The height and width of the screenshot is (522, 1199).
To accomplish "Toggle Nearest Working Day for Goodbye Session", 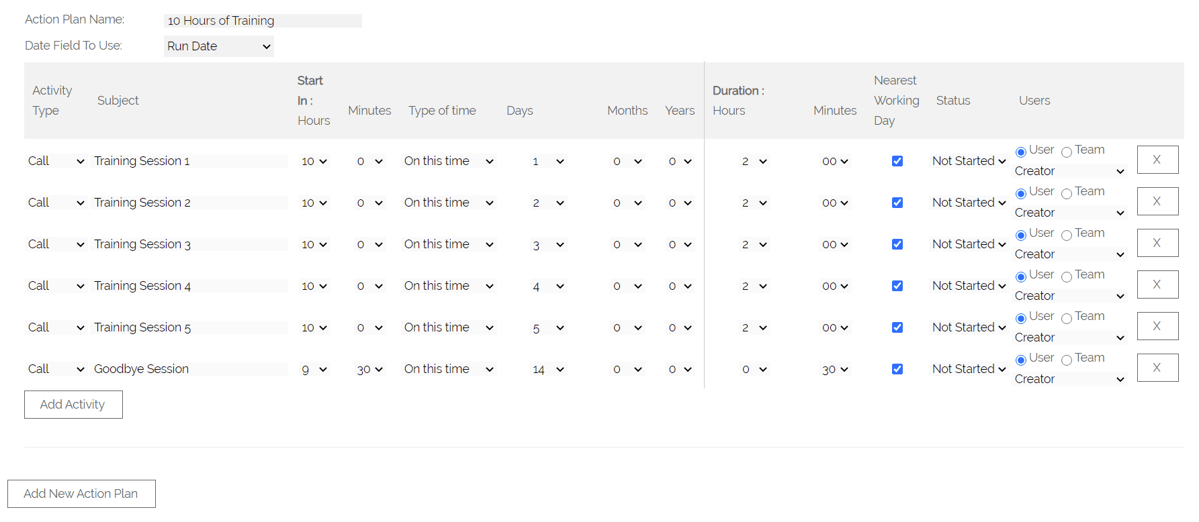I will pos(897,369).
